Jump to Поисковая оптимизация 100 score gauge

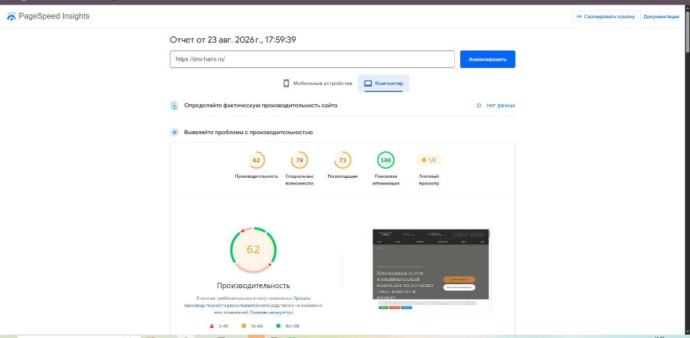tap(385, 160)
